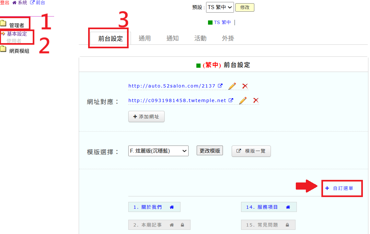Open the 模版選擇 template dropdown
370x234 pixels.
coord(158,151)
